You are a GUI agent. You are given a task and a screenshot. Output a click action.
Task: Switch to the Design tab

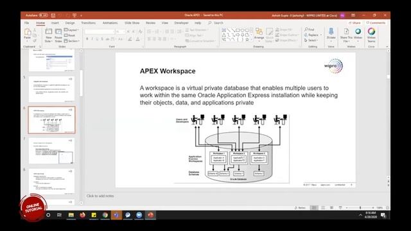click(x=70, y=23)
